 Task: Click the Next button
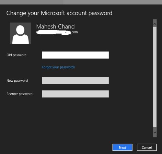(x=122, y=148)
